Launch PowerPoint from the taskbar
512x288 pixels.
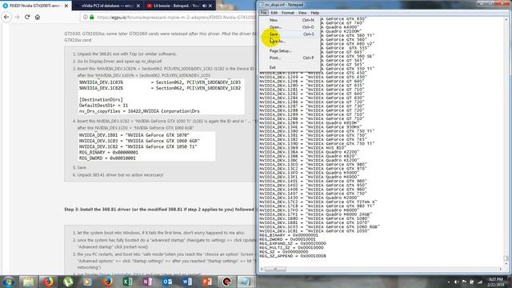(206, 282)
